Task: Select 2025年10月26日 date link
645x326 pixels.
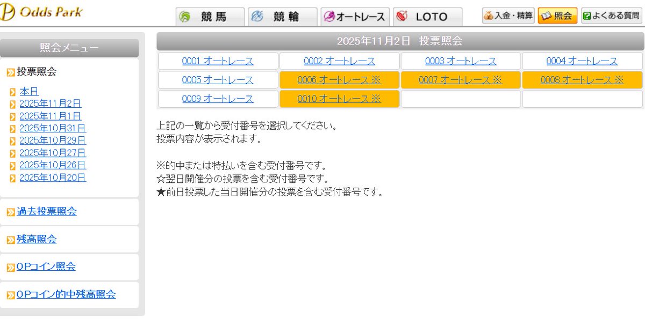Action: tap(53, 165)
